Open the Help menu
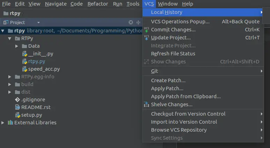Viewport: 270px width, 148px height. tap(188, 4)
